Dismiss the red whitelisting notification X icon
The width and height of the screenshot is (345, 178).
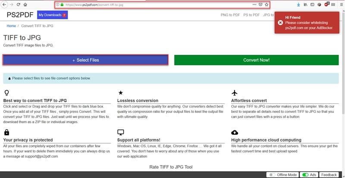(x=280, y=22)
